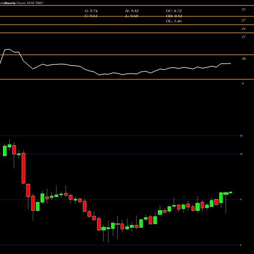Click the '31' upper axis label

pyautogui.click(x=243, y=9)
